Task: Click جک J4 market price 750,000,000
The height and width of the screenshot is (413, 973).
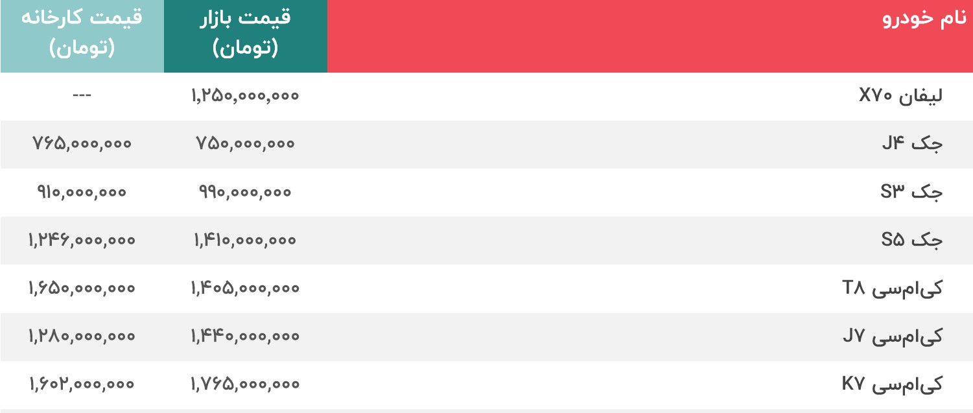Action: (x=246, y=144)
